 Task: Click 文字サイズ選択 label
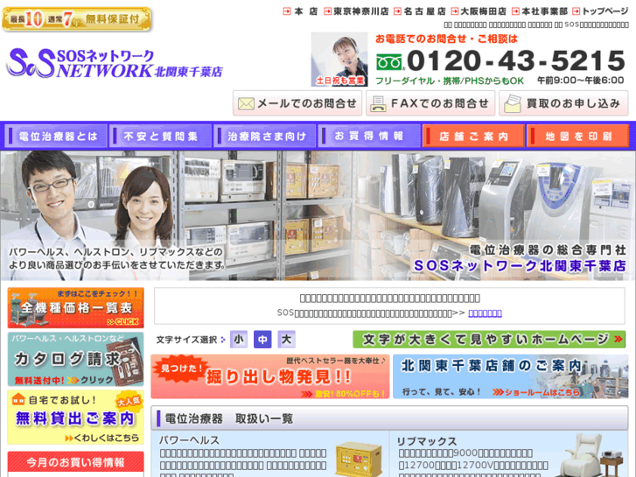click(x=186, y=340)
